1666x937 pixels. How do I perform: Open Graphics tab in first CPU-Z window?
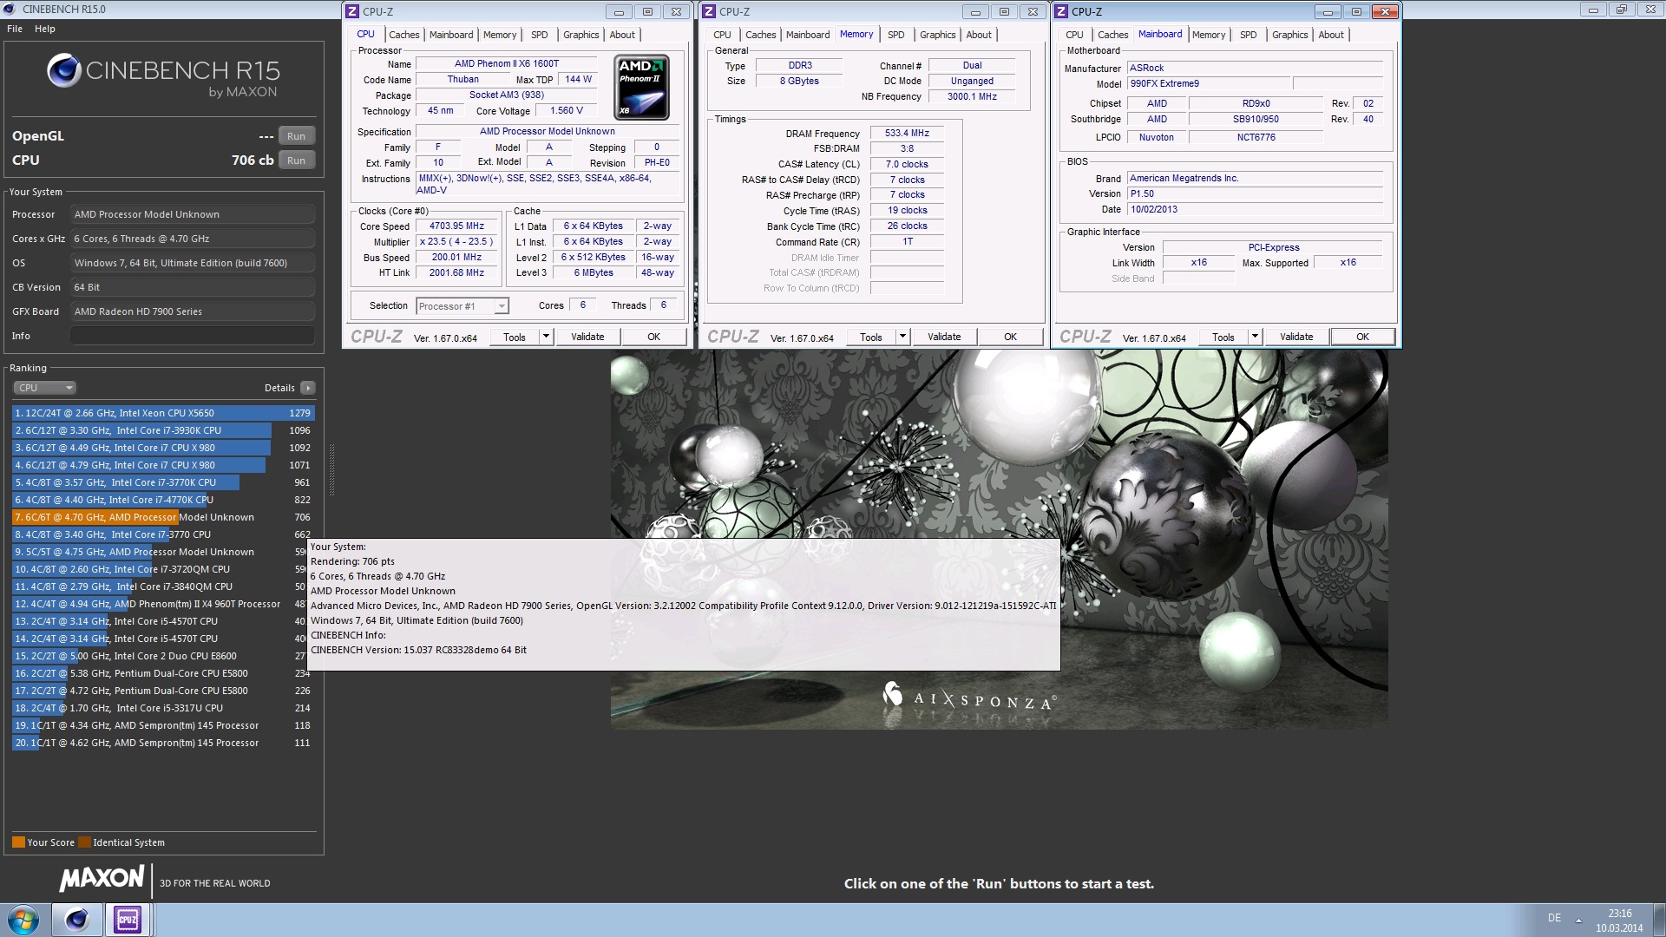click(x=581, y=35)
